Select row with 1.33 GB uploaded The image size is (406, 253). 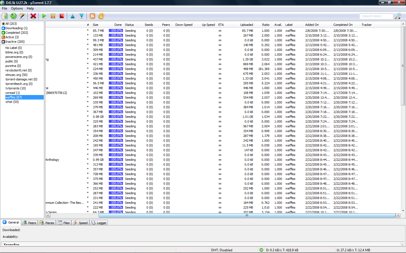pyautogui.click(x=223, y=78)
